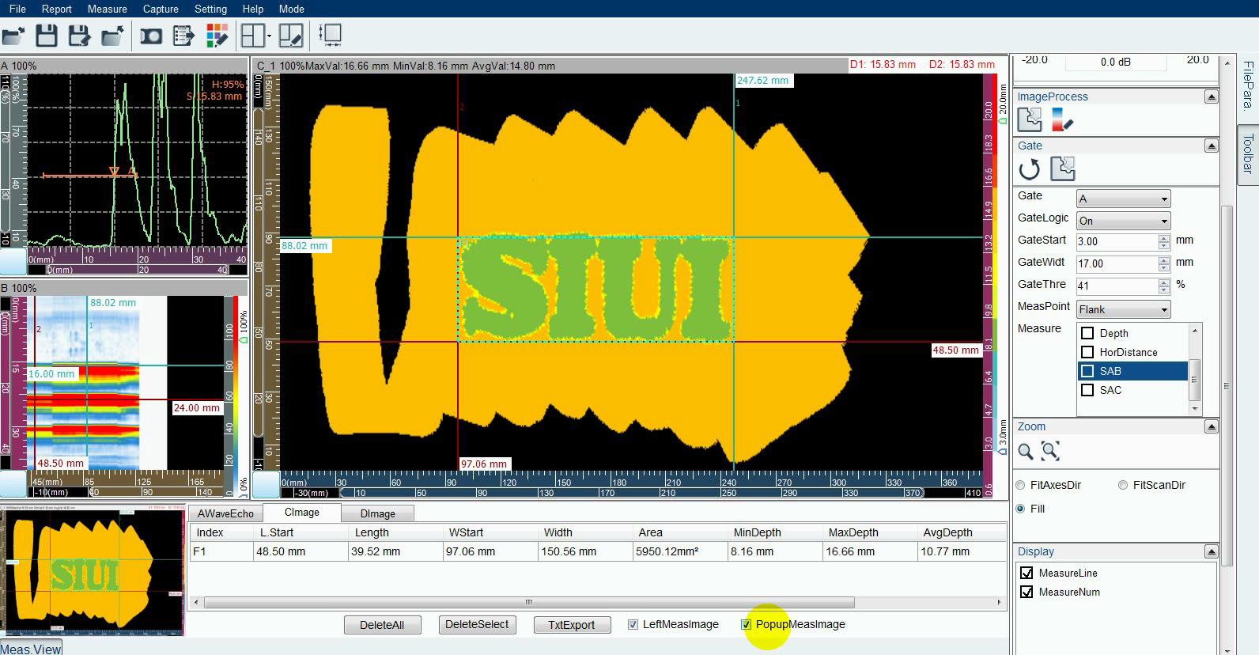Click the ImageProcess color bar edit icon
The height and width of the screenshot is (655, 1259).
click(1062, 119)
